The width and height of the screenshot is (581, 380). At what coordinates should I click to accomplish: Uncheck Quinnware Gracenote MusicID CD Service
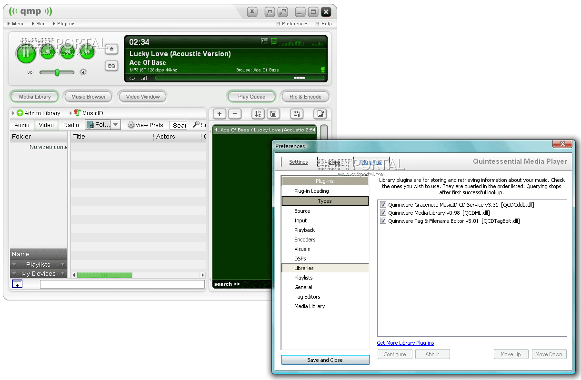(x=383, y=205)
